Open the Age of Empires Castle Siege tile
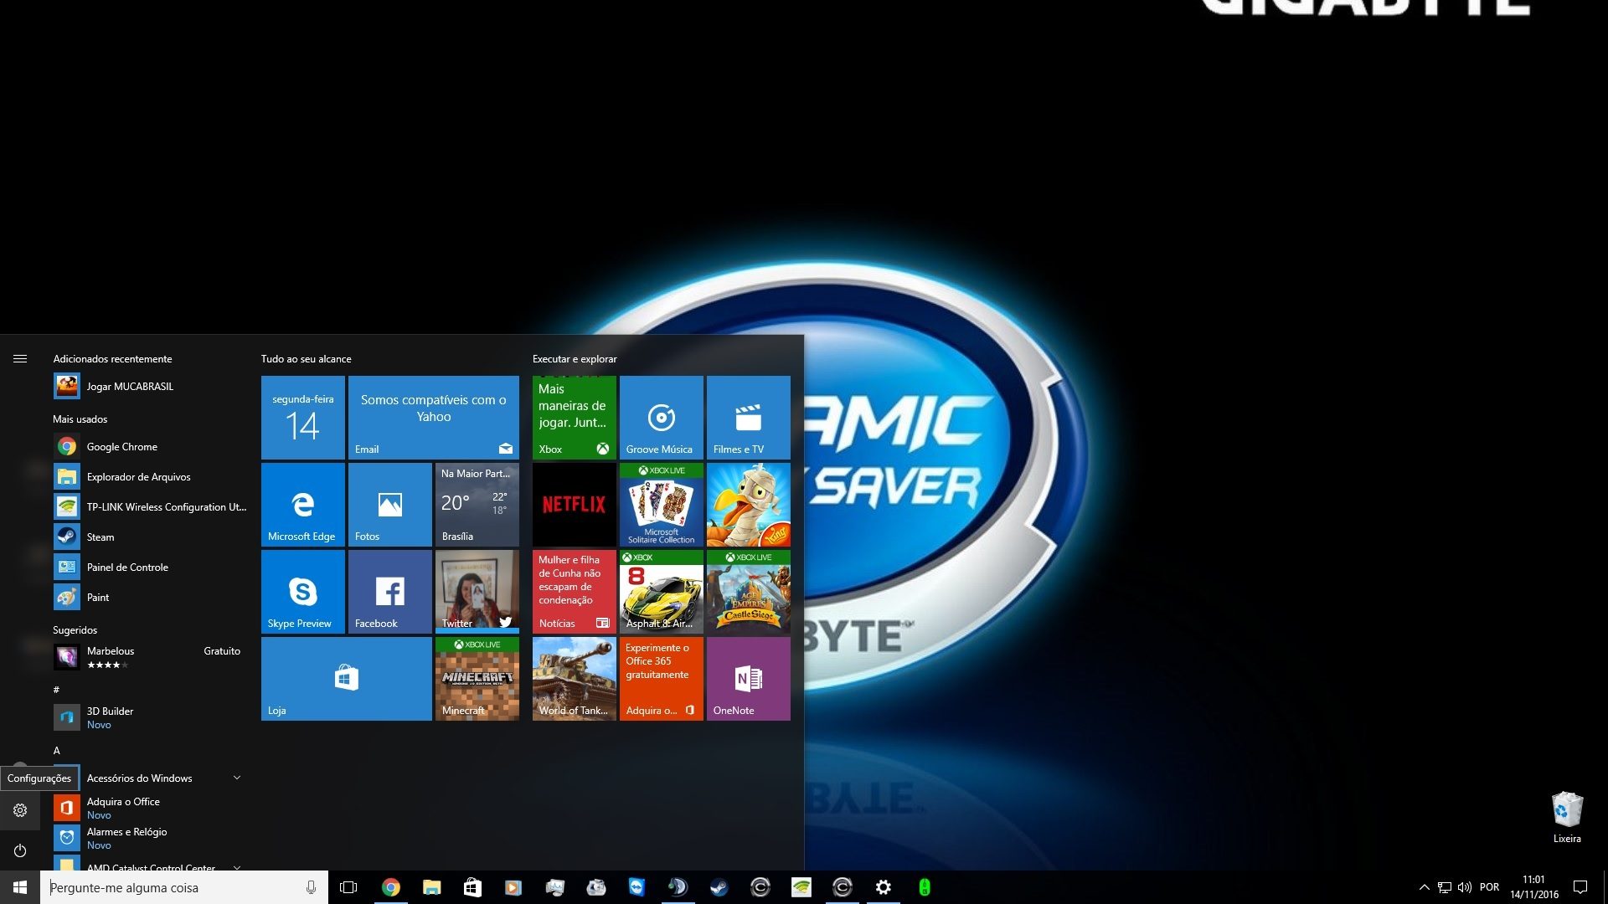The height and width of the screenshot is (904, 1608). click(x=749, y=592)
